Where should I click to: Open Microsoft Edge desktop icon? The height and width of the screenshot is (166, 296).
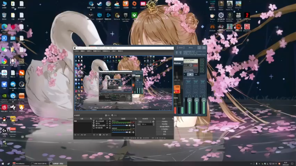(4, 28)
